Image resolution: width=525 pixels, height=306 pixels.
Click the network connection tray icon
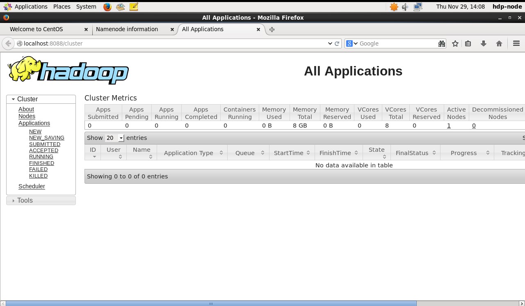coord(418,7)
